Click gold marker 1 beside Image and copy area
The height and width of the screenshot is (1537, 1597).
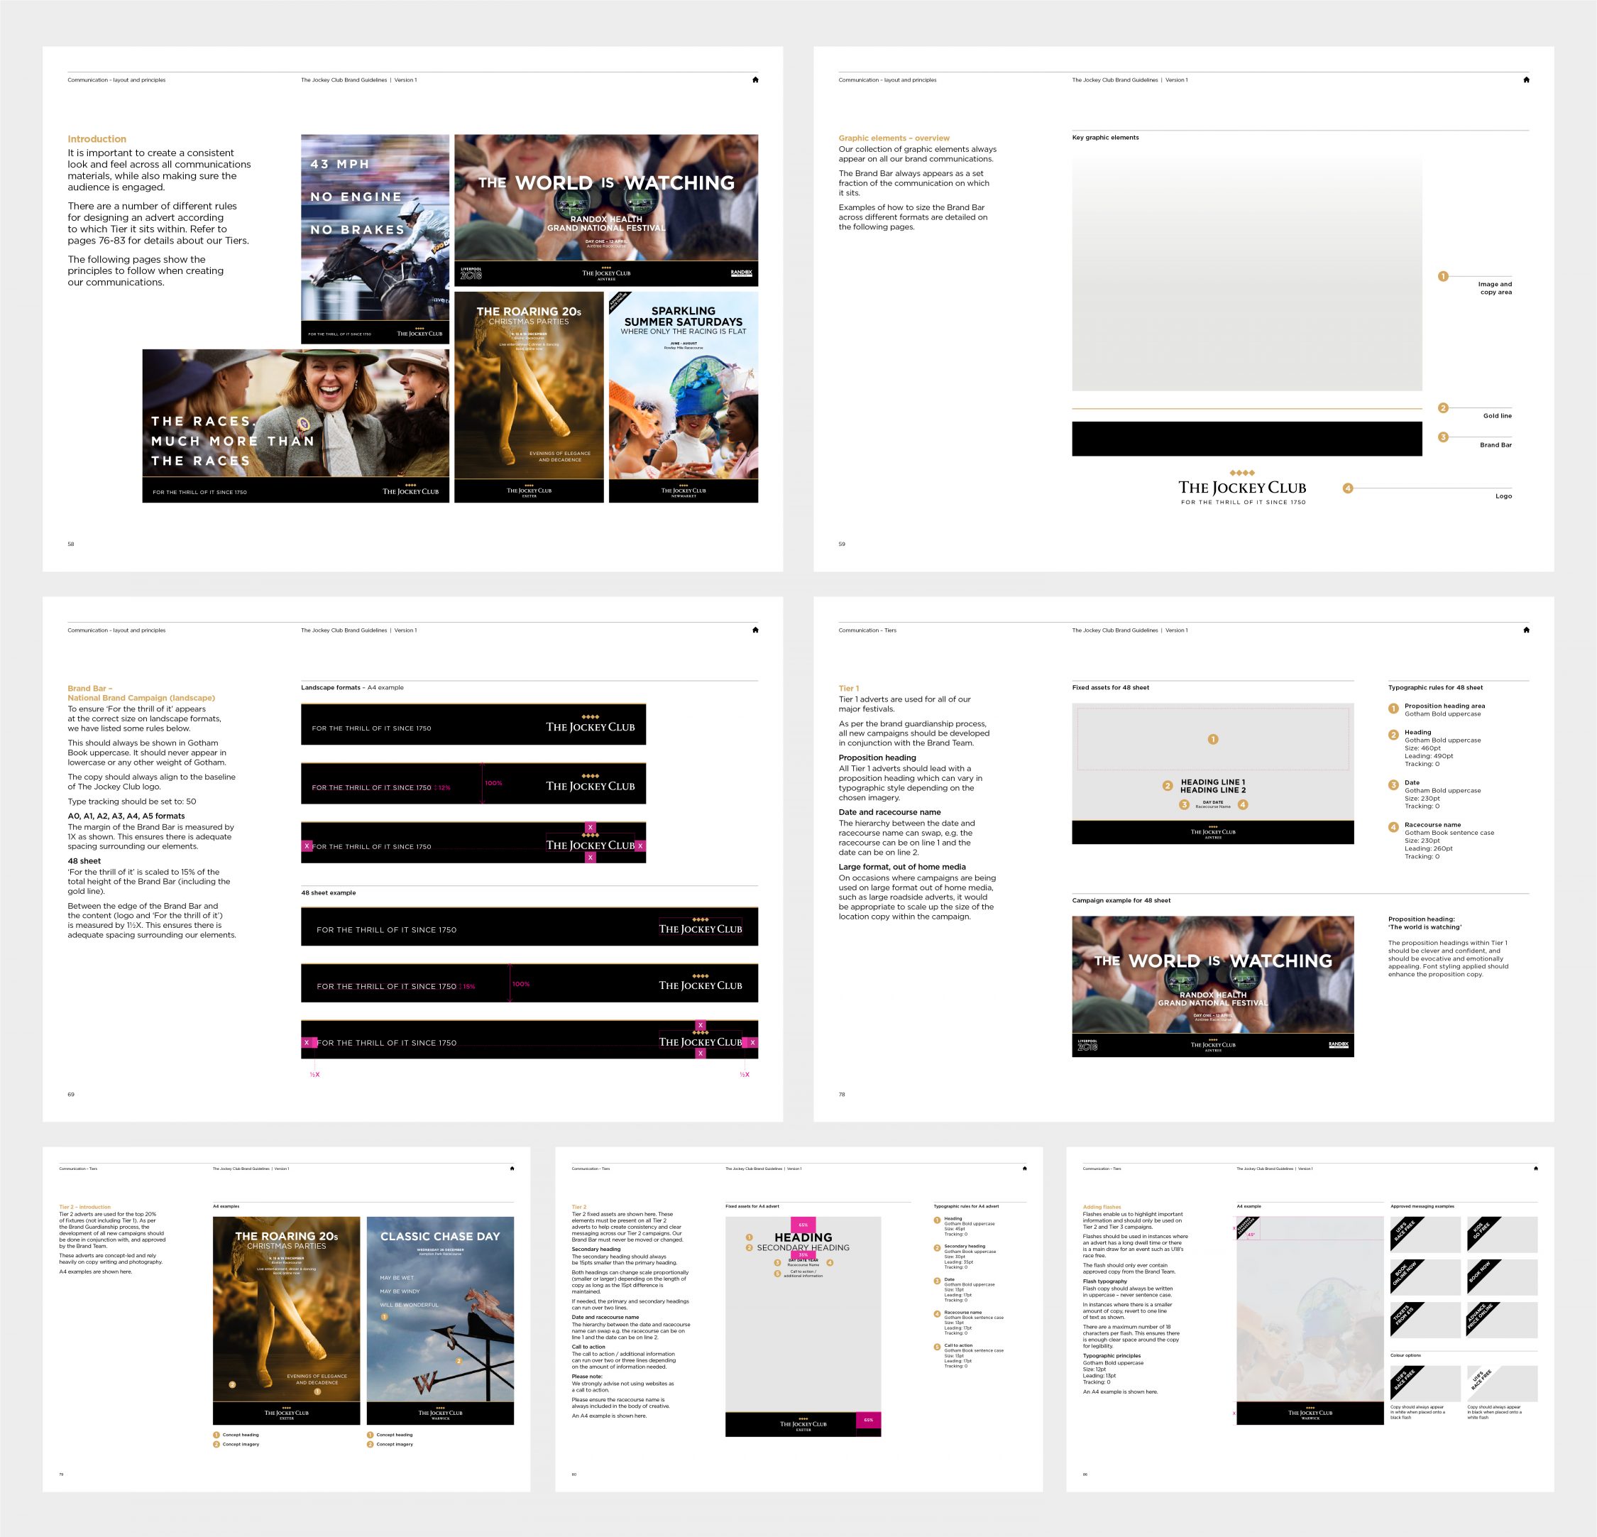click(x=1443, y=276)
